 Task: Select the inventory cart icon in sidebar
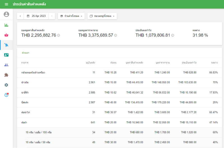pyautogui.click(x=6, y=45)
